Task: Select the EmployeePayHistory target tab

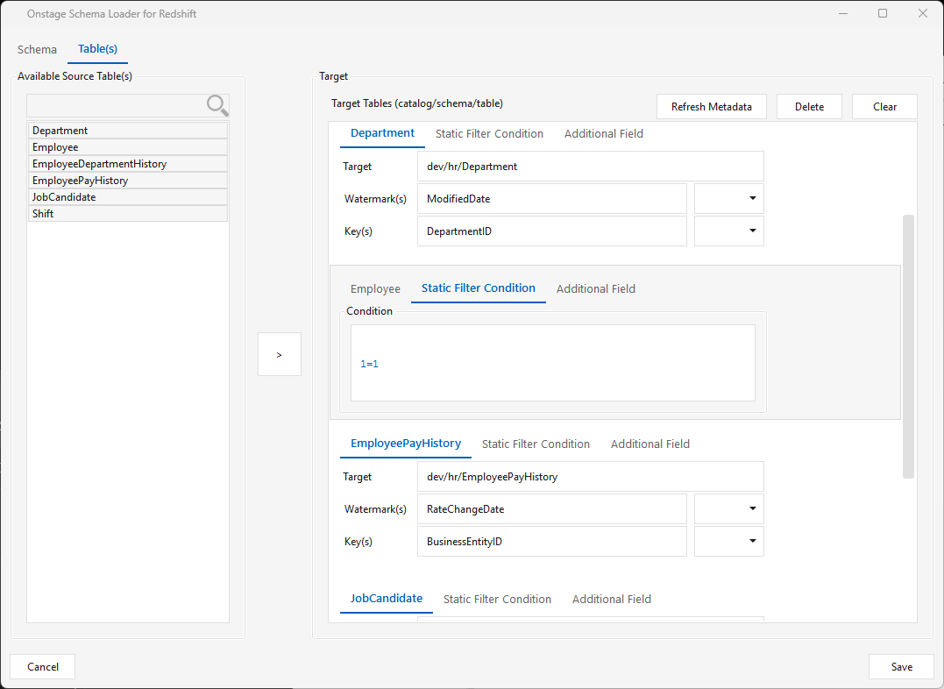Action: click(406, 444)
